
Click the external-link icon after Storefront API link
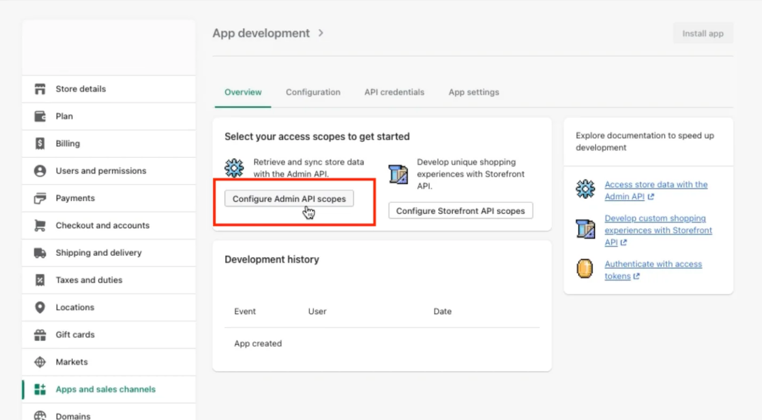point(624,243)
